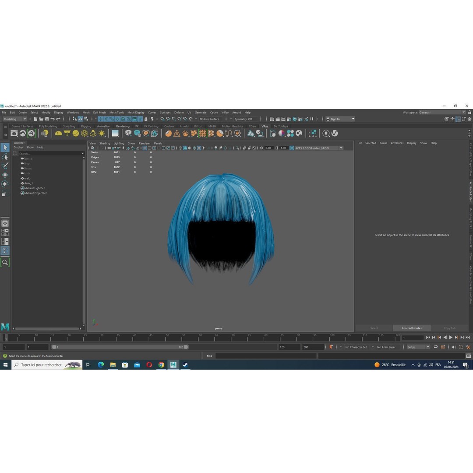Play the animation forwards
473x473 pixels.
[x=451, y=338]
